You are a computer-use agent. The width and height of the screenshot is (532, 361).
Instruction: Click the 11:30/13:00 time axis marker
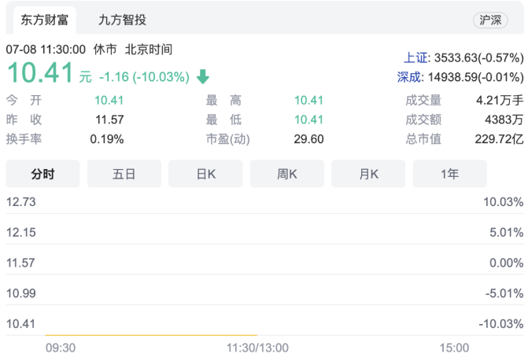(x=257, y=348)
